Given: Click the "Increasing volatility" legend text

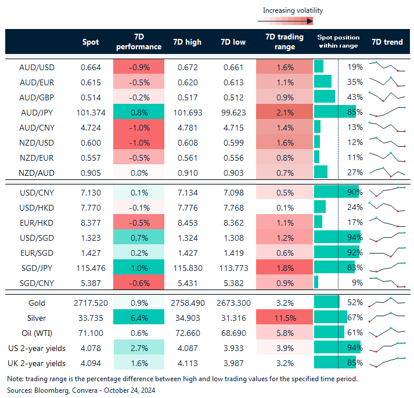Looking at the screenshot, I should [293, 10].
